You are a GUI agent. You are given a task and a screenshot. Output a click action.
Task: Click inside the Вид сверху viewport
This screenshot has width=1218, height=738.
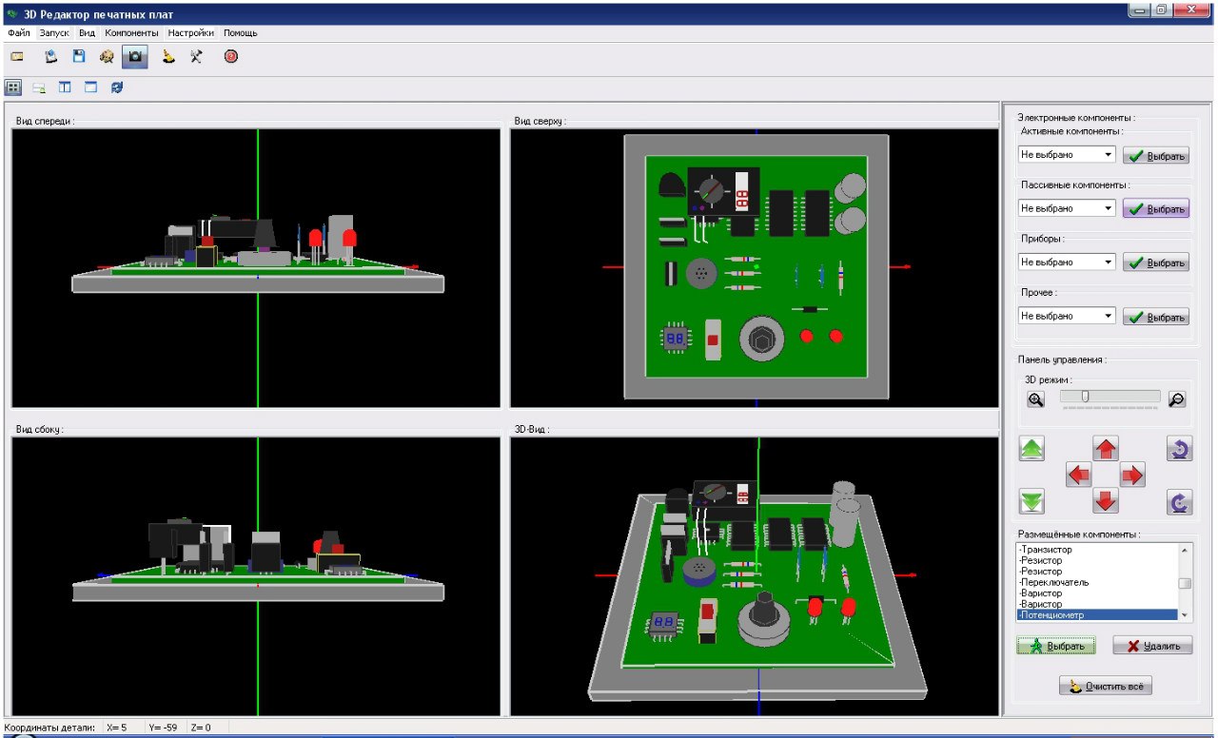point(756,268)
